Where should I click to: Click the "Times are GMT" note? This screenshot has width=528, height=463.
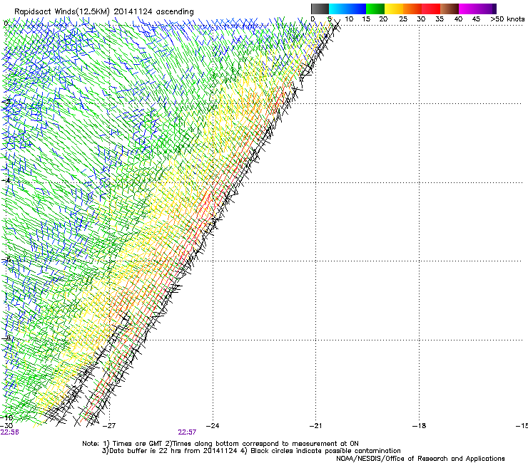pos(138,444)
